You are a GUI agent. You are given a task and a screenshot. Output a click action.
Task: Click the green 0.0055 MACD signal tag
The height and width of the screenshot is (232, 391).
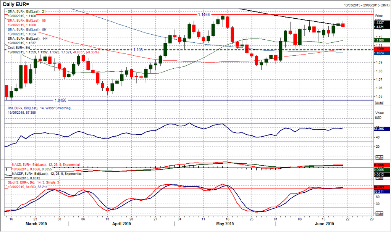click(x=382, y=170)
